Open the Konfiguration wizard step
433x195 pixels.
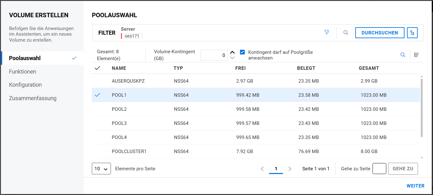[x=25, y=85]
